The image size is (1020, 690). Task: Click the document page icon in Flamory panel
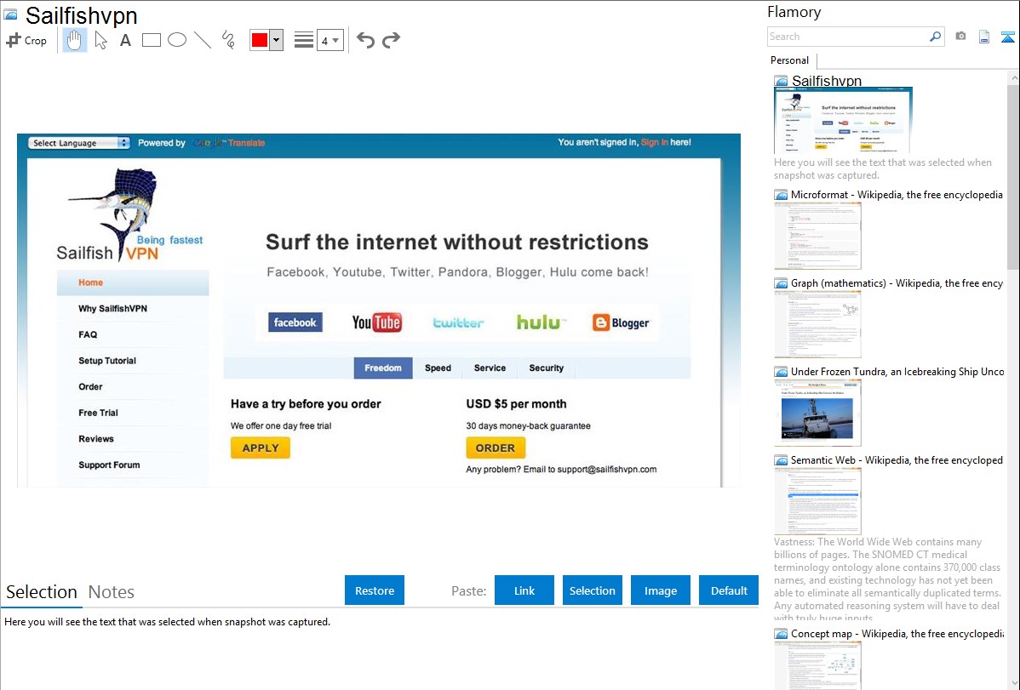(x=984, y=37)
